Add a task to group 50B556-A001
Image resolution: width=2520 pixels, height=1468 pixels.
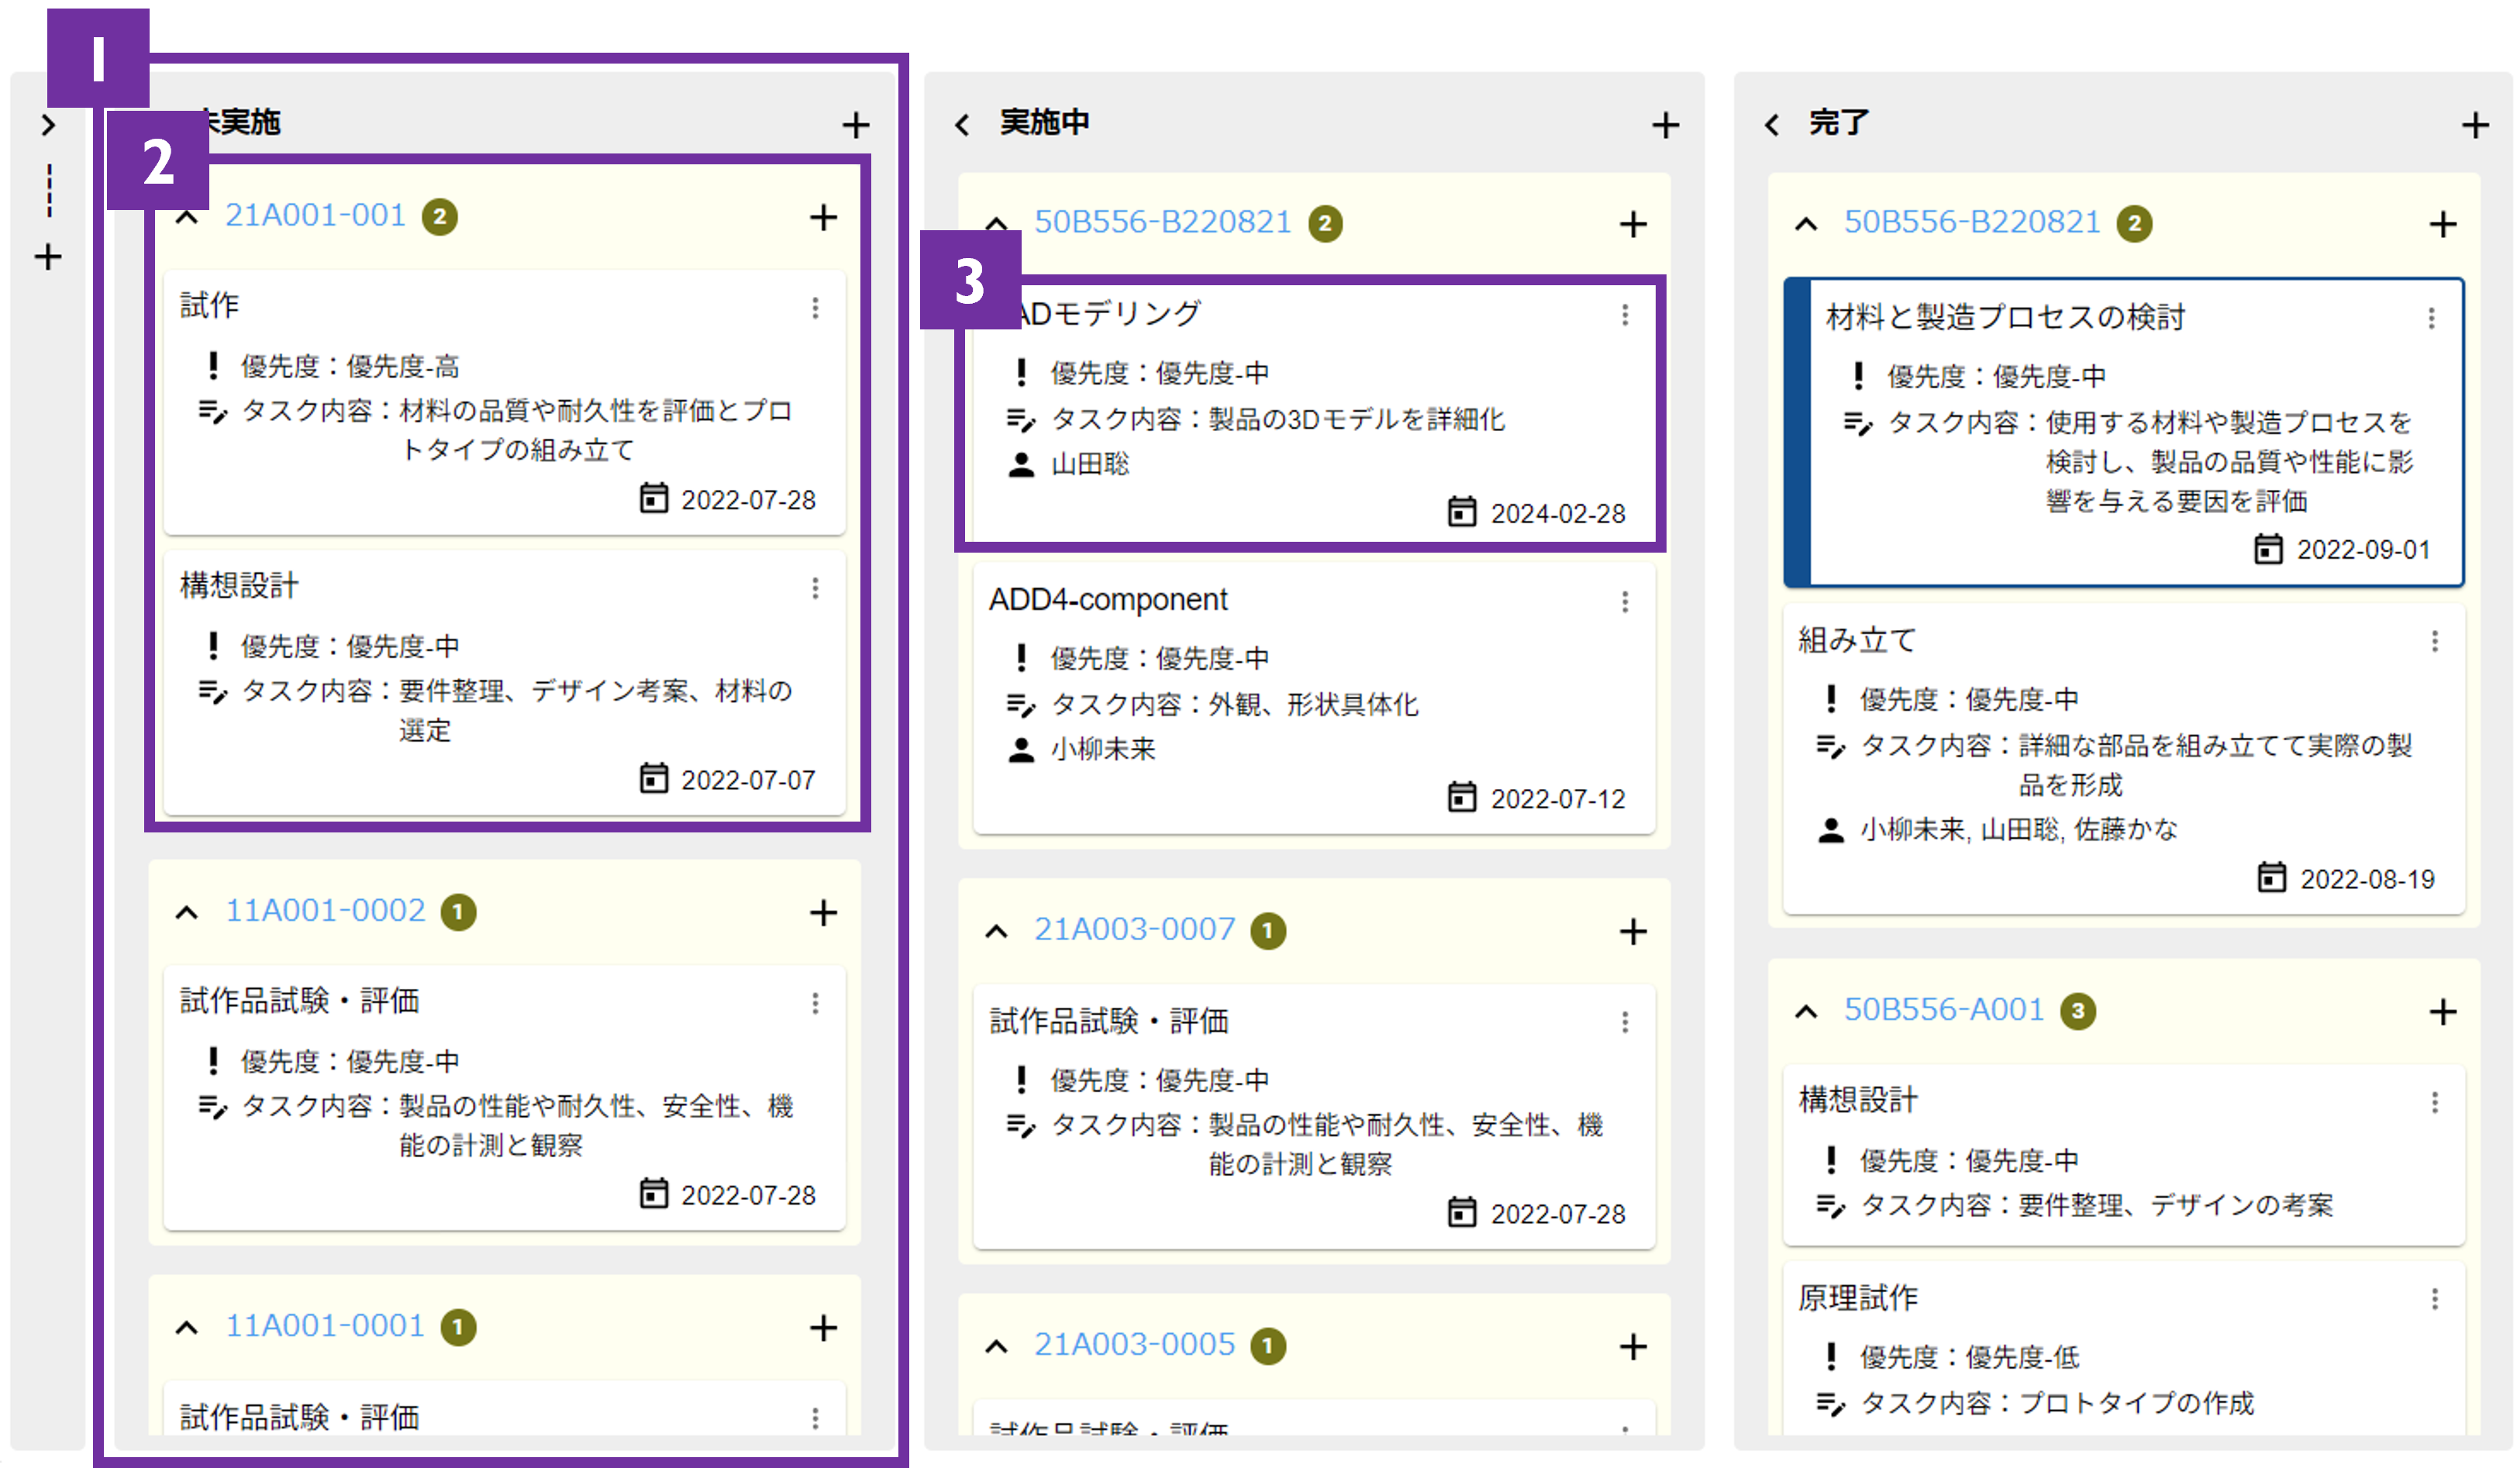(2443, 1011)
